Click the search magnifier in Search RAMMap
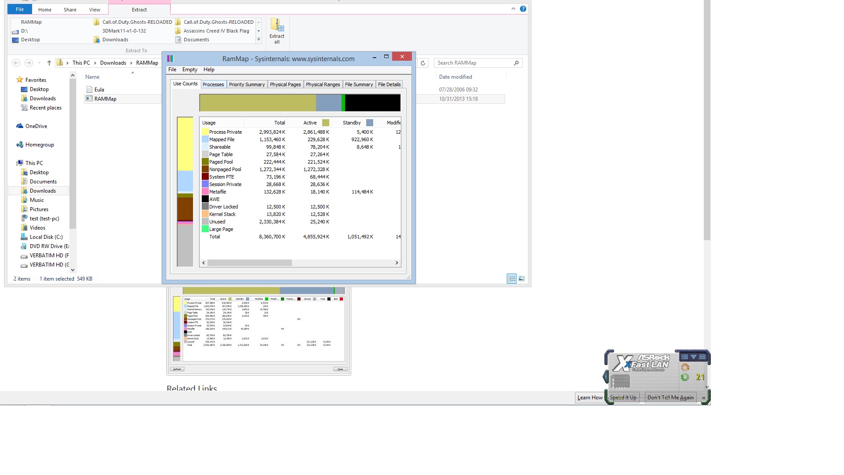844x475 pixels. (x=516, y=63)
